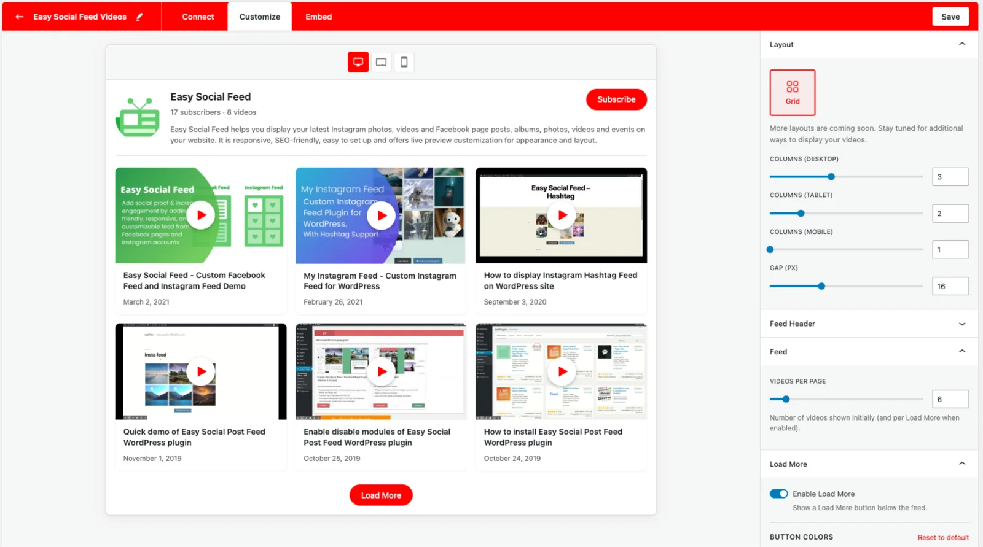Click the Columns (Desktop) number field
Viewport: 983px width, 547px height.
coord(950,177)
